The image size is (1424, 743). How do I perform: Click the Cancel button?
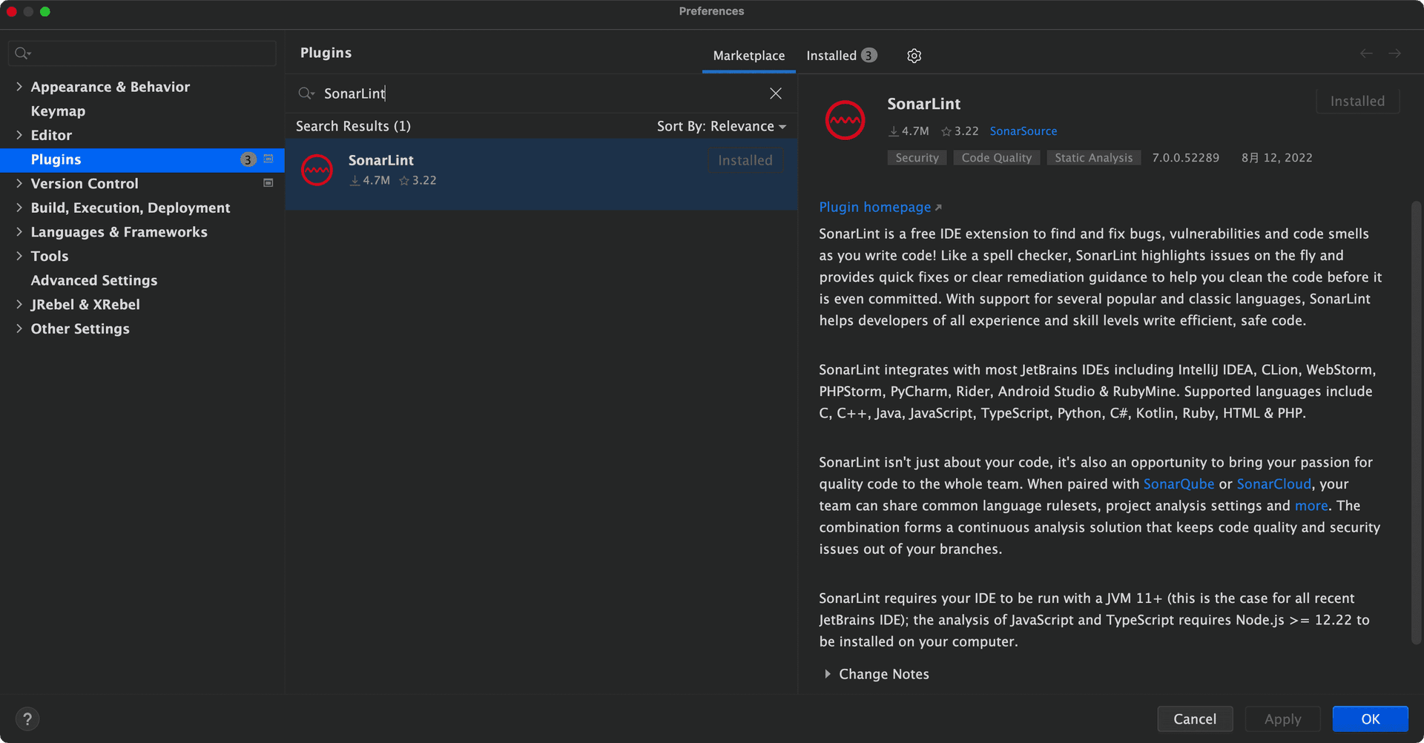1195,719
